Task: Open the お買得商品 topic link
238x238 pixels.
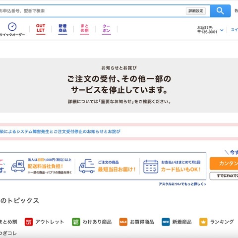Action: (142, 222)
